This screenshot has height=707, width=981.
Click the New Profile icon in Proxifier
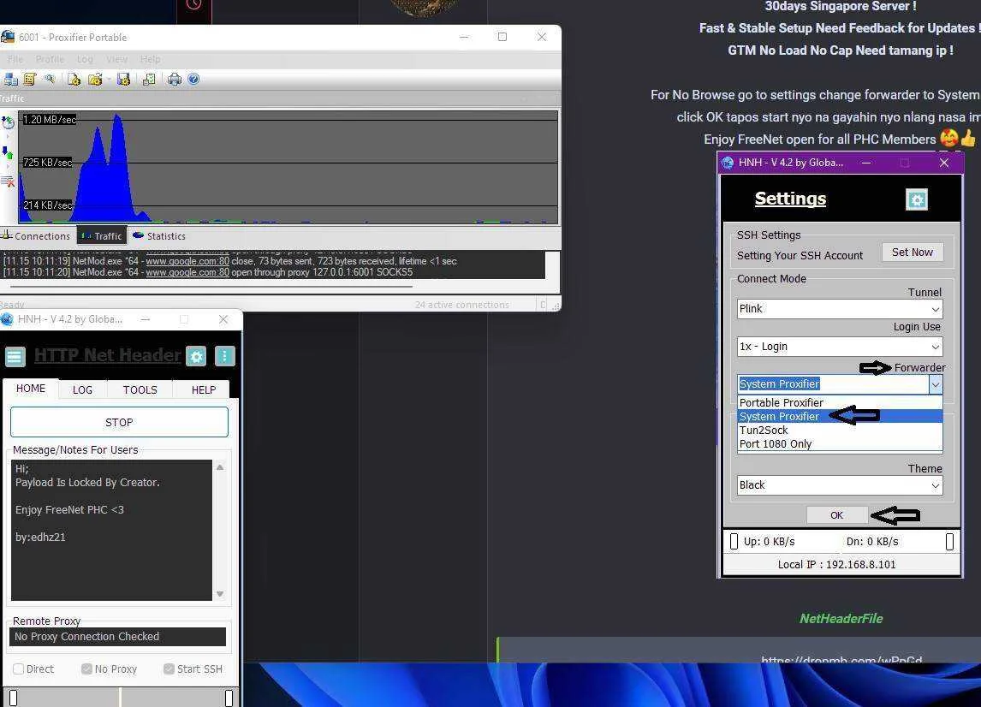click(x=74, y=80)
